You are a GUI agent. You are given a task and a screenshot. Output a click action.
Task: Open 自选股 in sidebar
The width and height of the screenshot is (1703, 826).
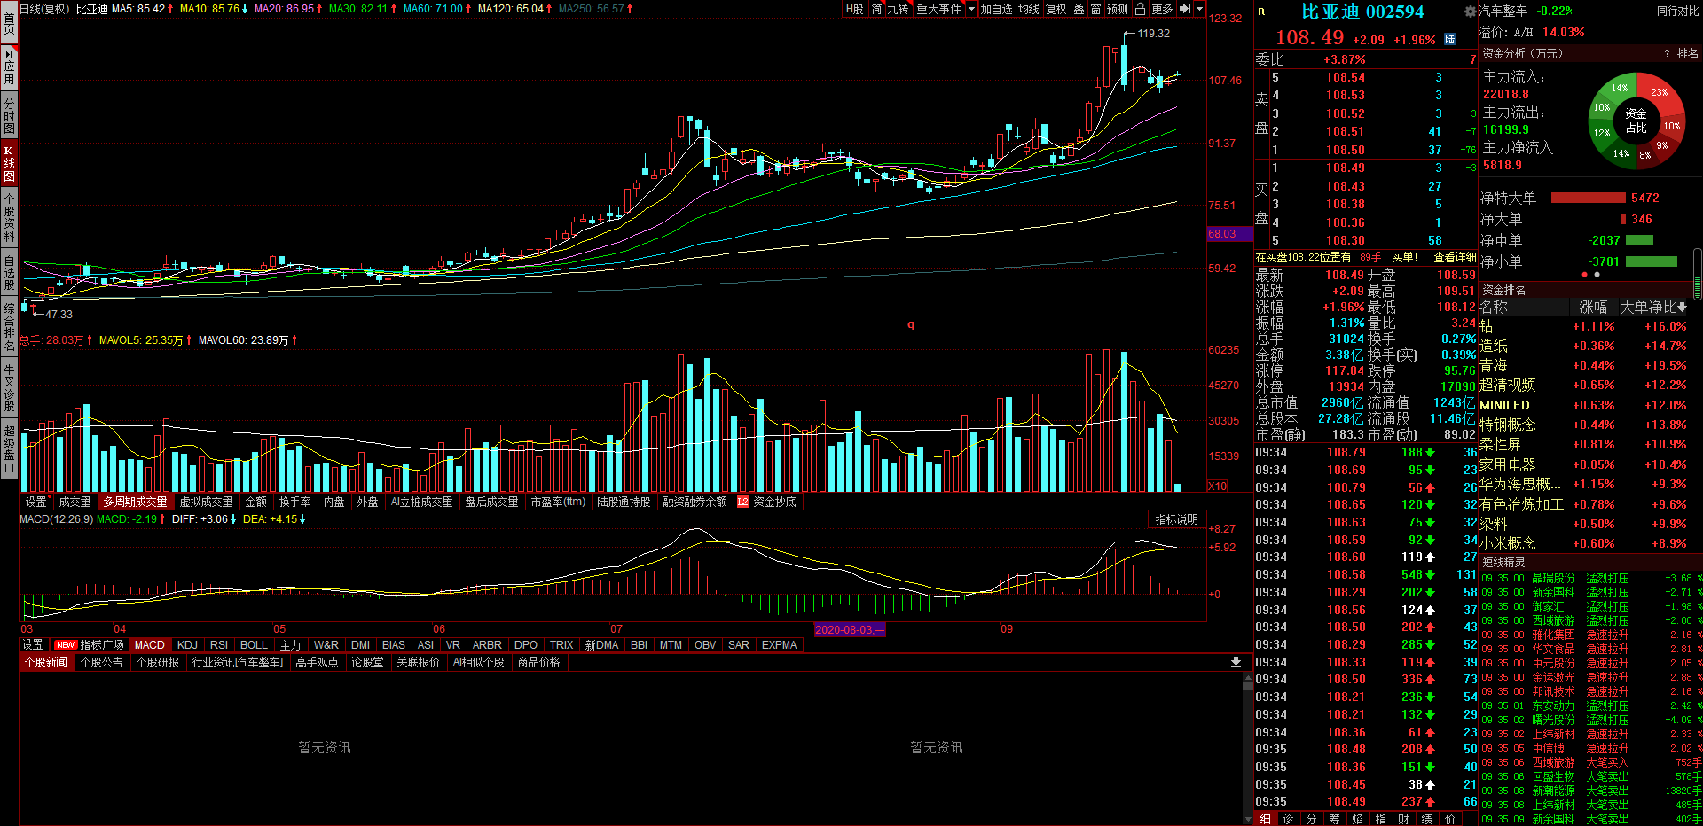point(9,272)
